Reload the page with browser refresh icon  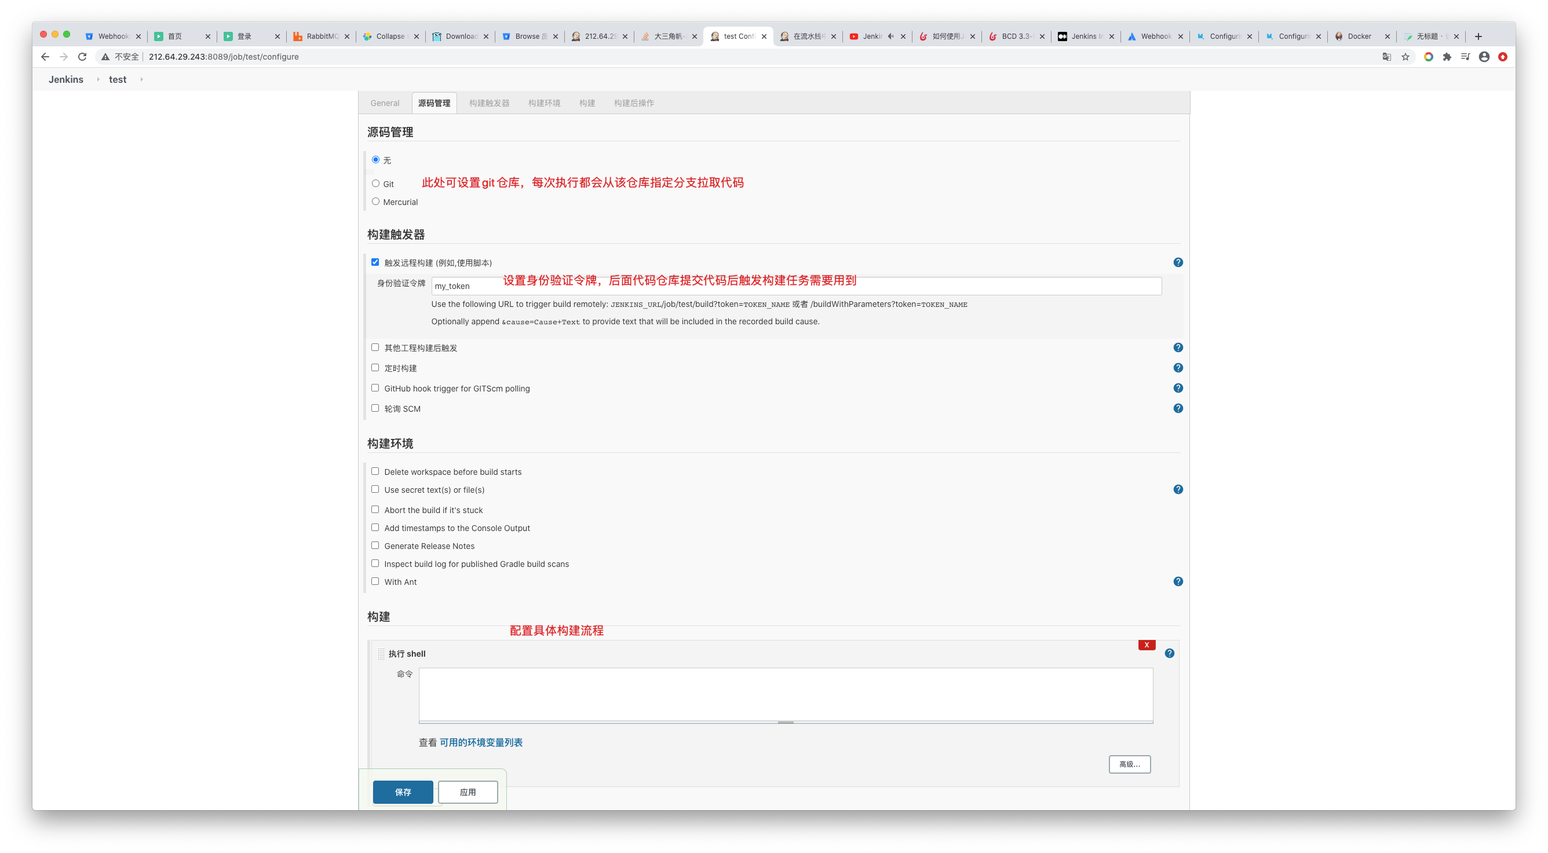point(82,57)
